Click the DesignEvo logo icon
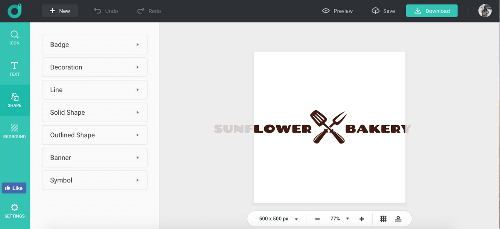The height and width of the screenshot is (229, 500). pyautogui.click(x=15, y=11)
